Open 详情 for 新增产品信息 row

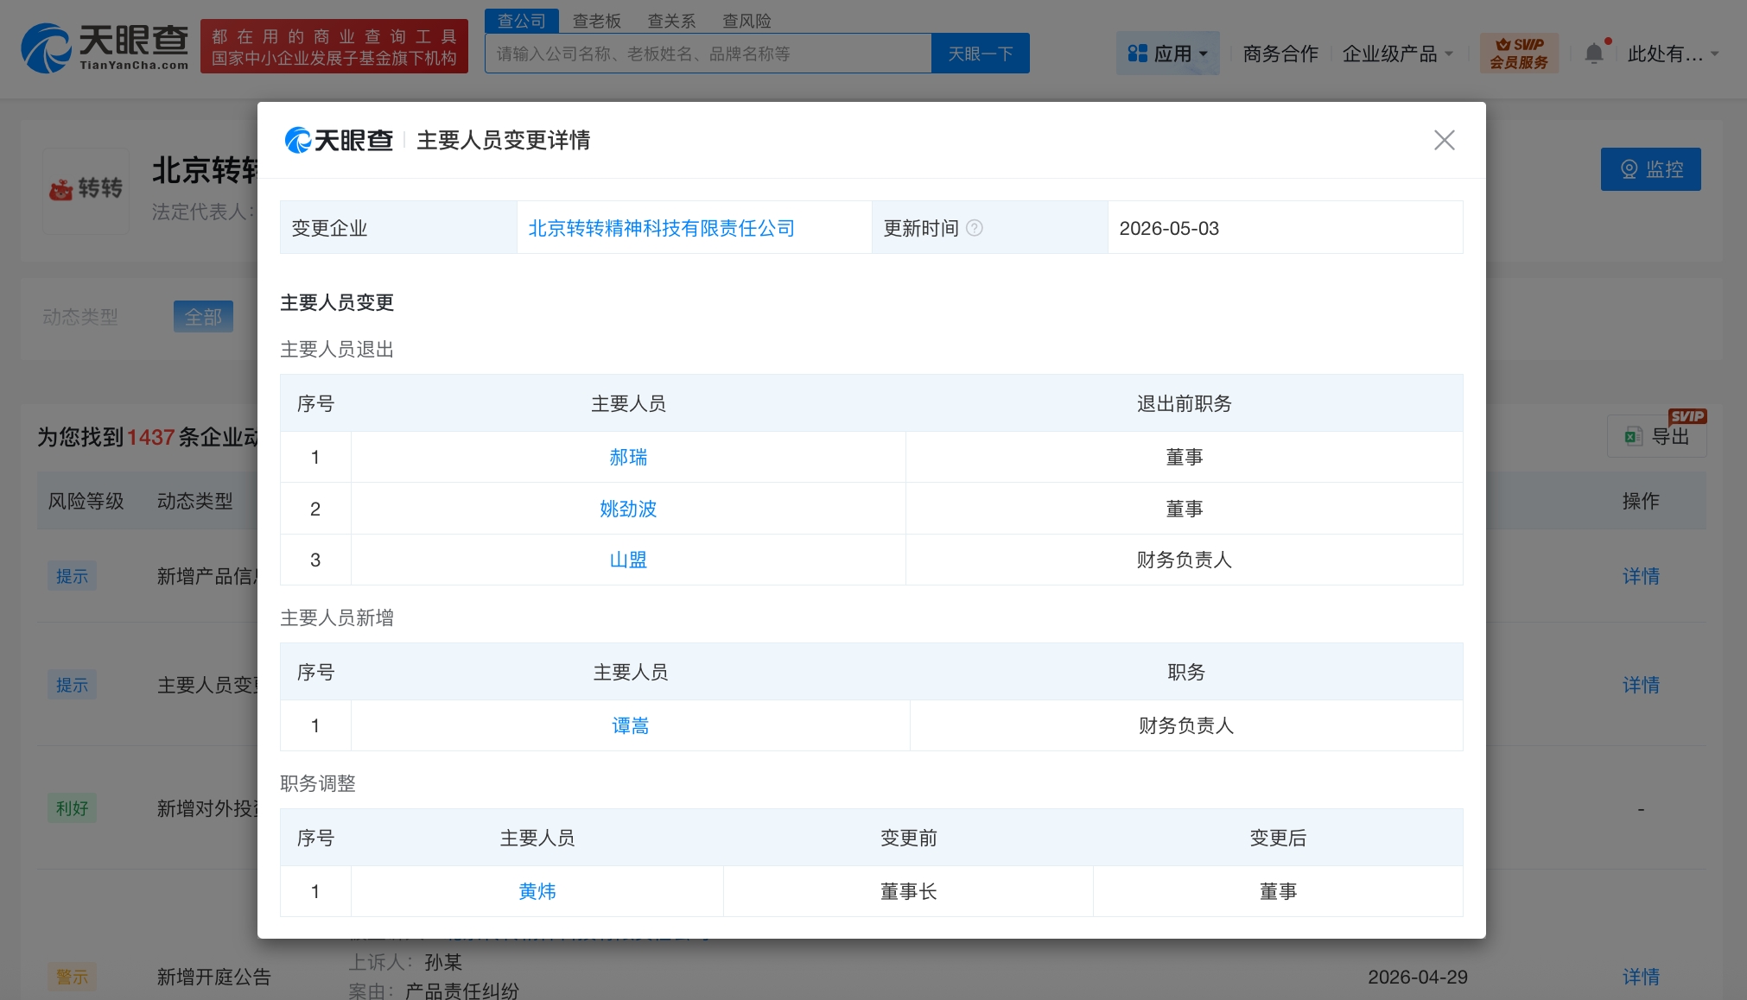1640,576
